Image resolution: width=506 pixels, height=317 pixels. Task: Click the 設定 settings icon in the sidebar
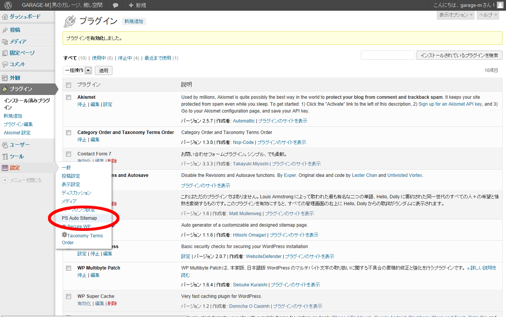5,168
